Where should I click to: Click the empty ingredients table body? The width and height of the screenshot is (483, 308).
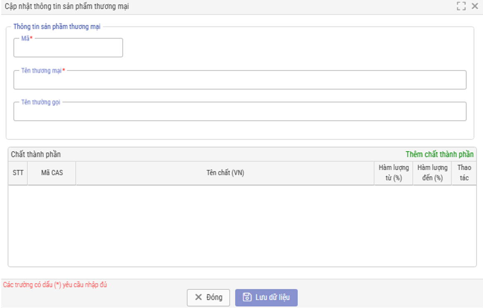click(242, 226)
